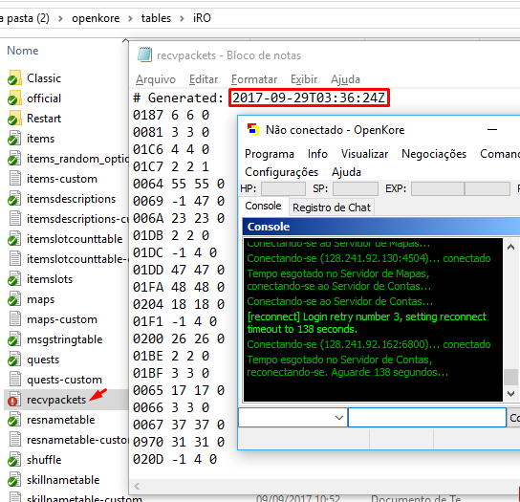Click the Classic folder icon
This screenshot has height=502, width=520.
[14, 78]
